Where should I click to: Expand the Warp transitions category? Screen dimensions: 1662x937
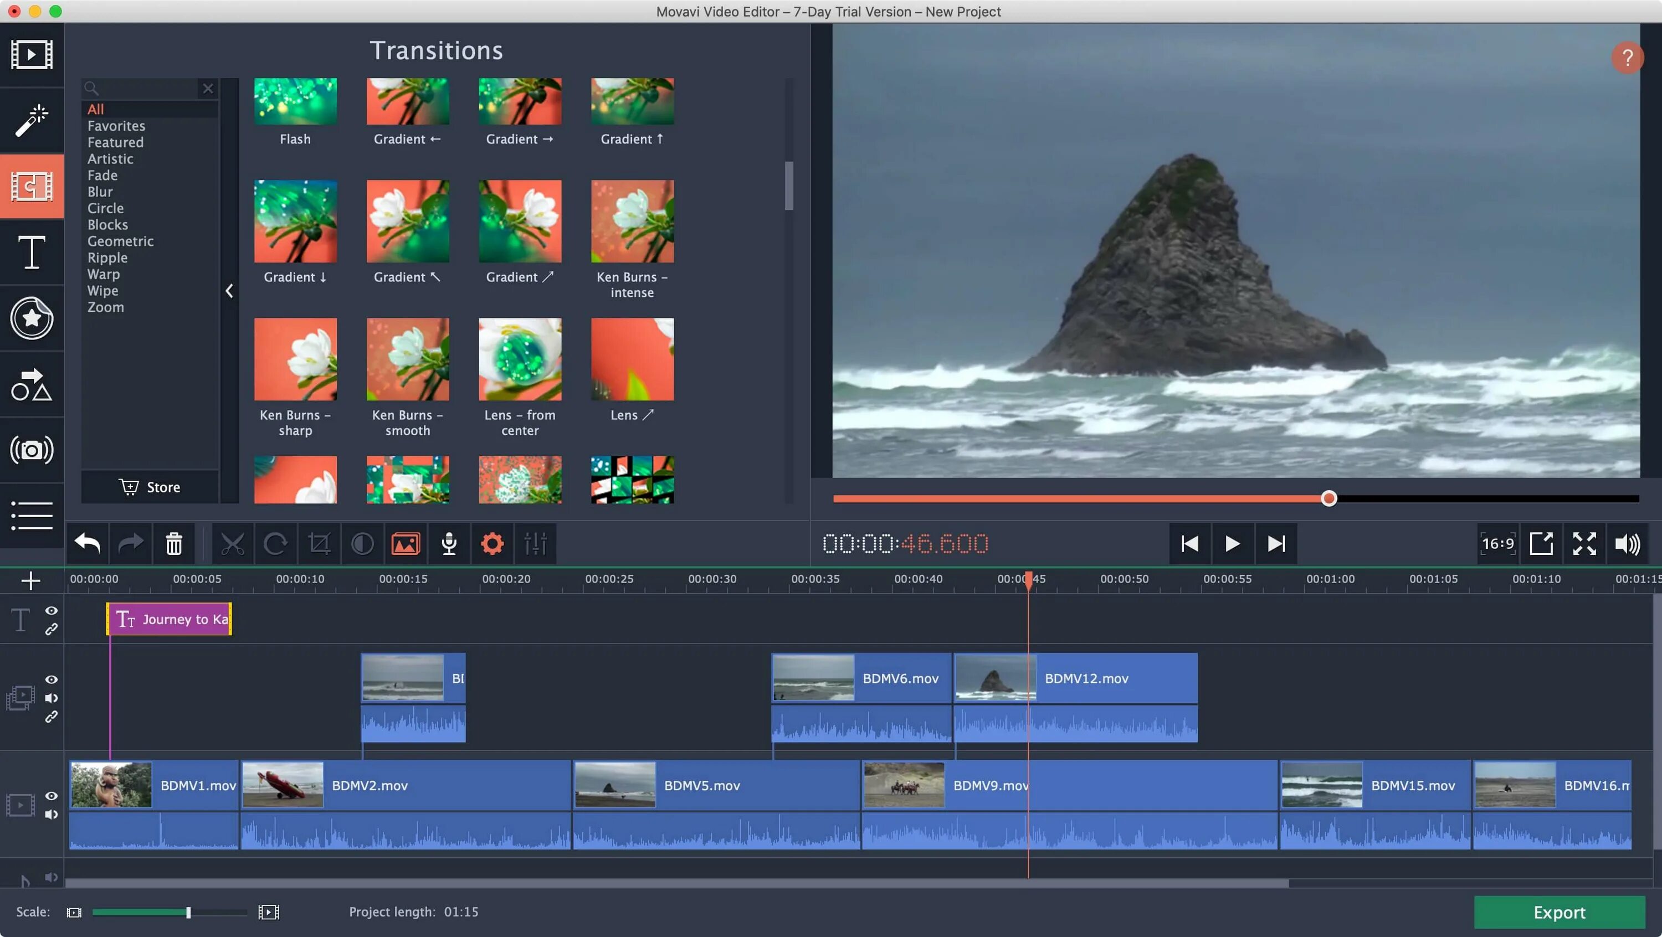(102, 274)
